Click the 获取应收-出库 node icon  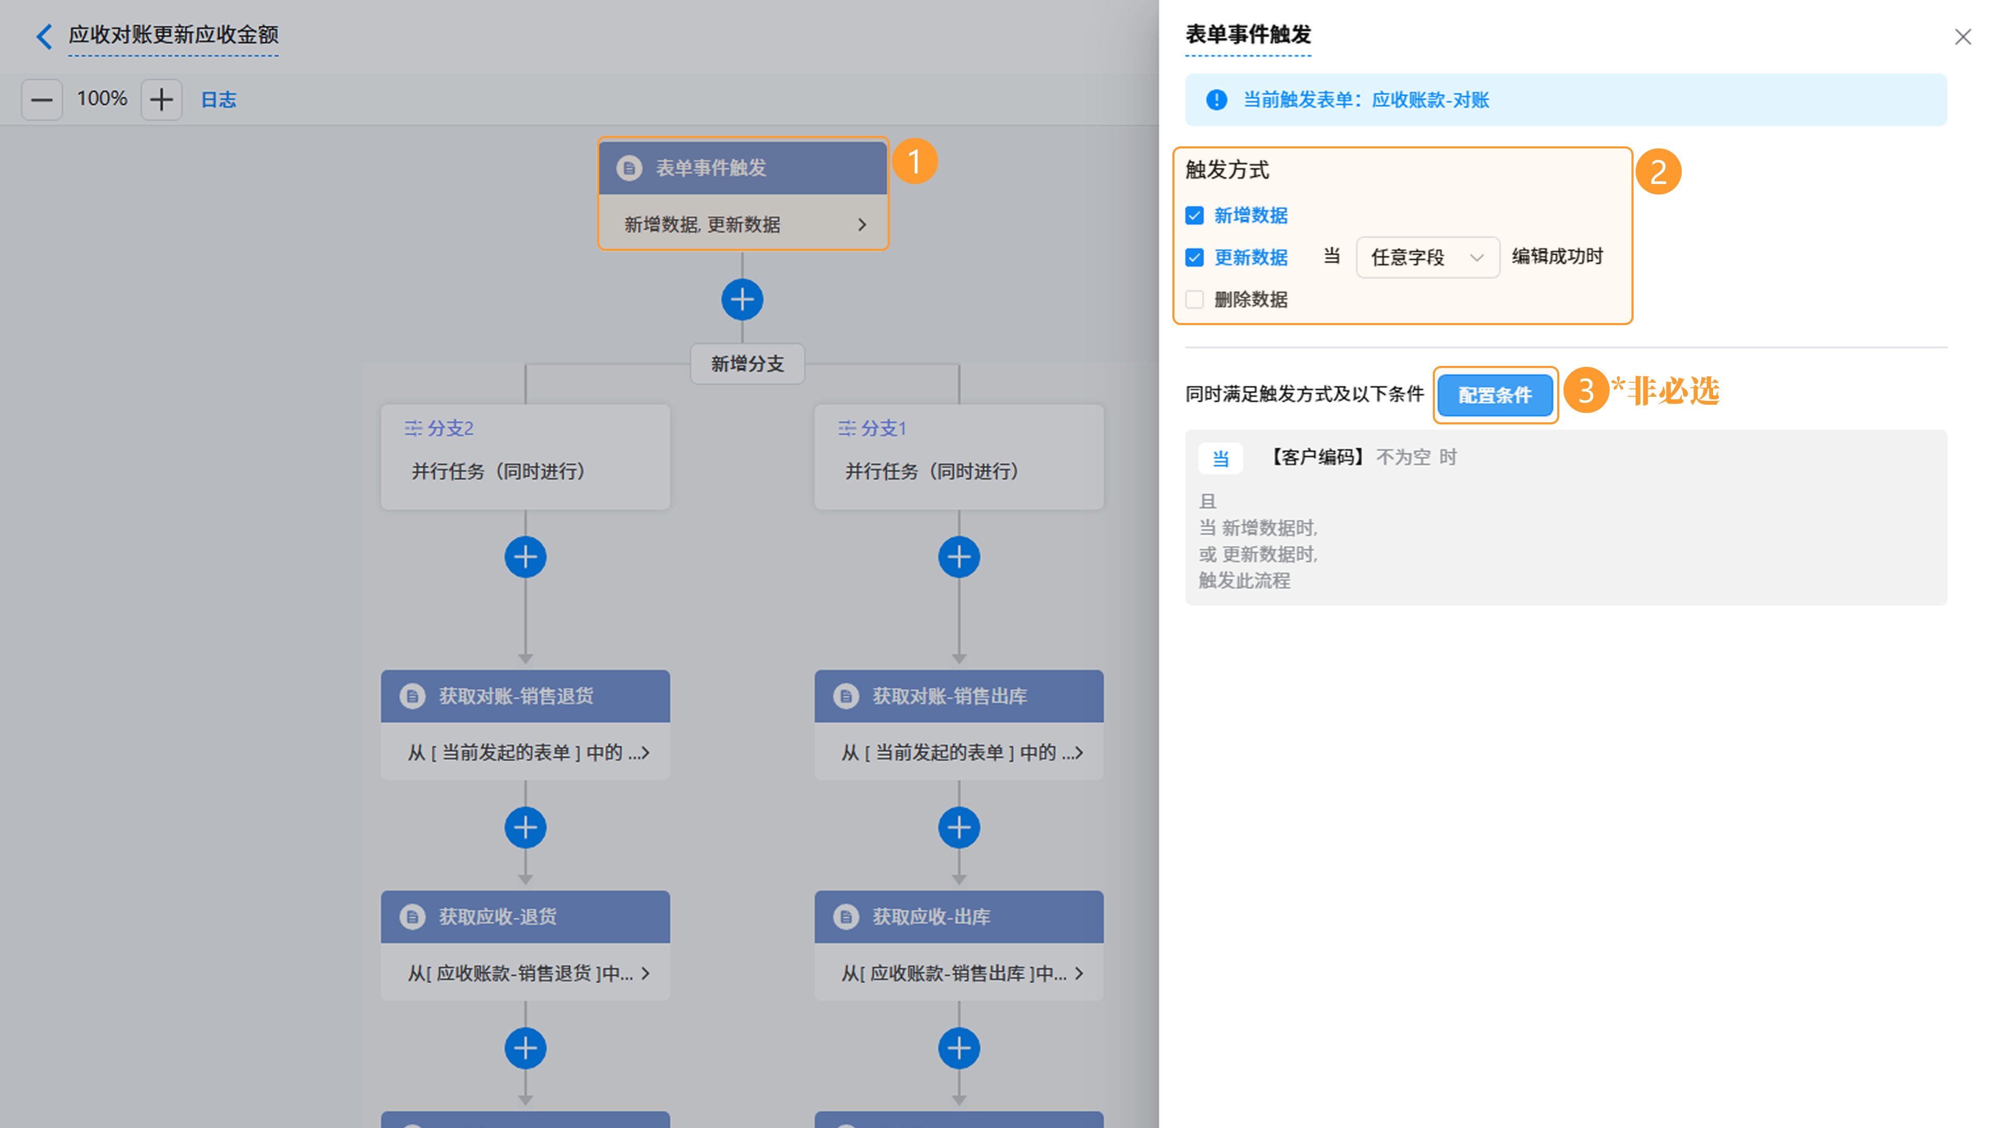coord(846,917)
